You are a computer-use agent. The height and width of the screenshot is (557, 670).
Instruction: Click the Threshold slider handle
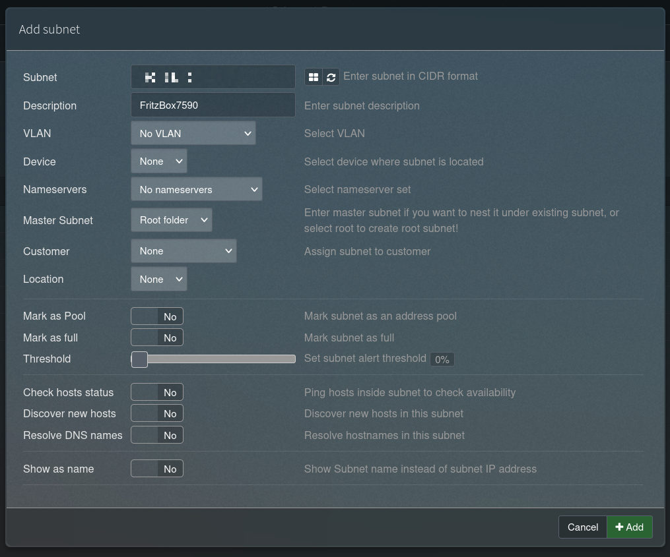[x=139, y=359]
